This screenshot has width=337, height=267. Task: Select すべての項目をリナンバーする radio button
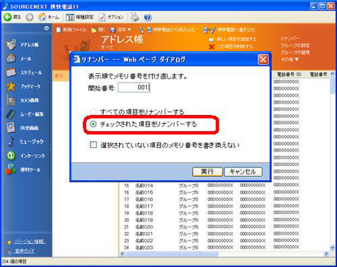coord(93,112)
